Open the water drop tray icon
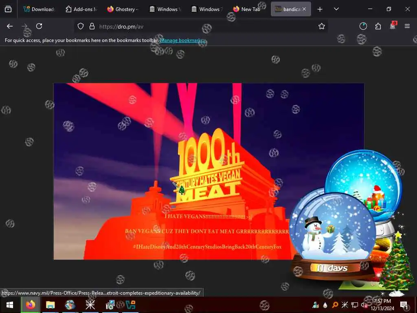 [325, 305]
